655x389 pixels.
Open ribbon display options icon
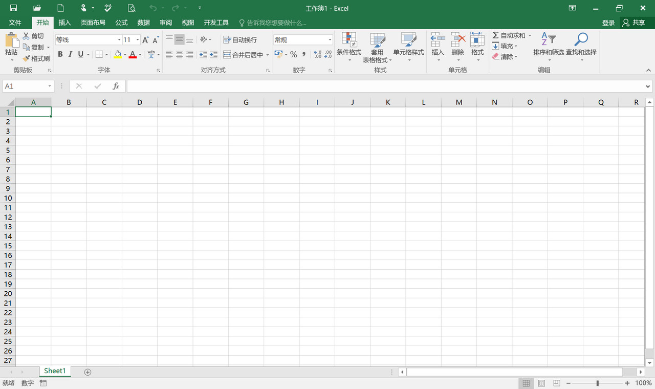572,8
